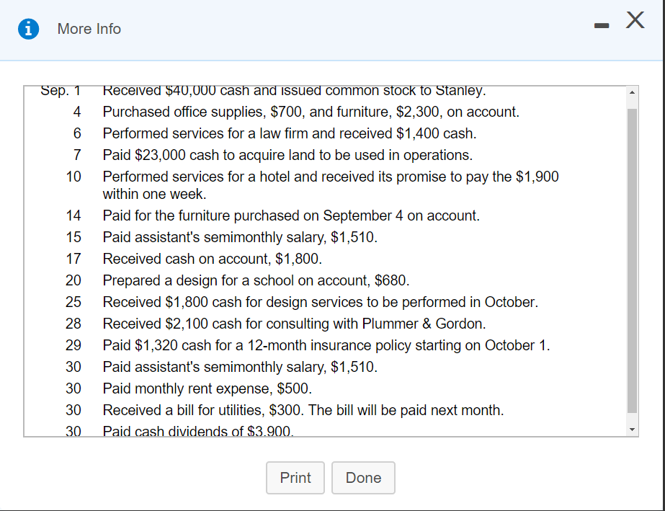The image size is (665, 511).
Task: Click the Sep. 17 cash on account entry
Action: click(213, 259)
